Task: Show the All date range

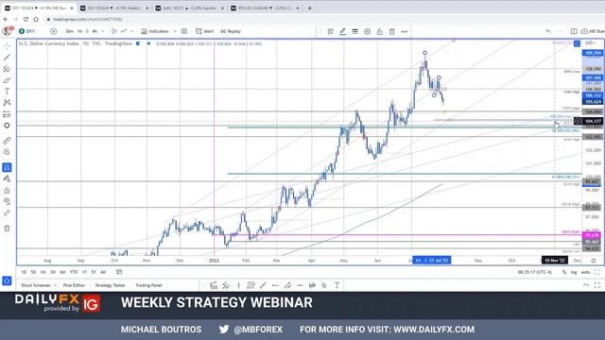Action: click(103, 272)
